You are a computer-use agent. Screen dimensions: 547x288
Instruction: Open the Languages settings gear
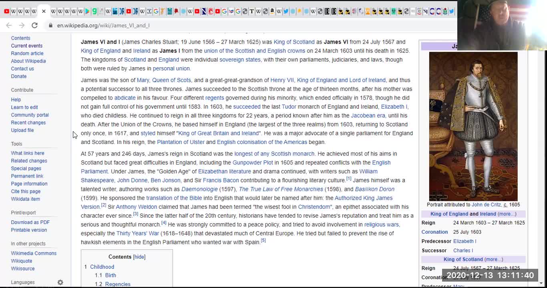point(60,282)
